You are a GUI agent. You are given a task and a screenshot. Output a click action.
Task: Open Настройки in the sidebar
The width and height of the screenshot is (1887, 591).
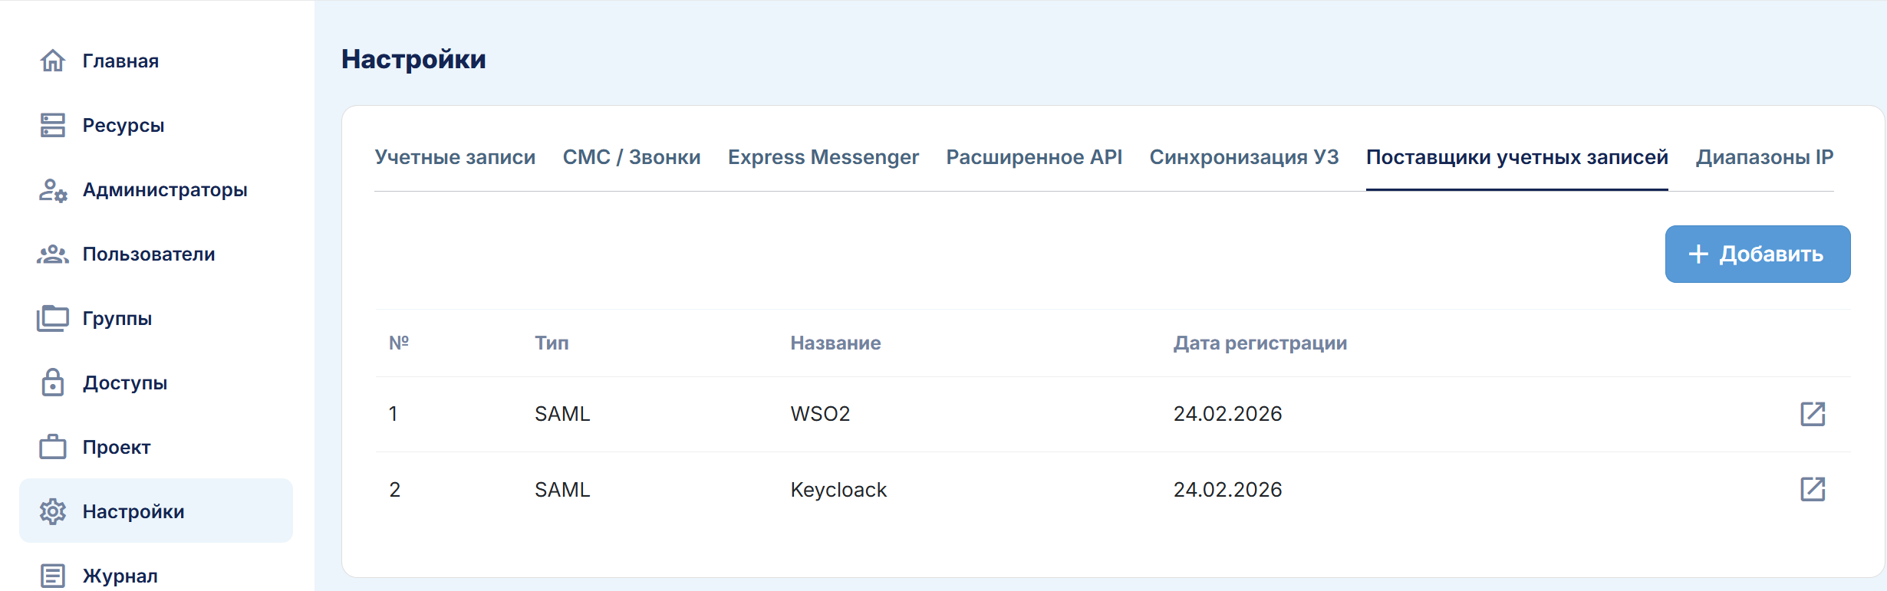pyautogui.click(x=133, y=511)
